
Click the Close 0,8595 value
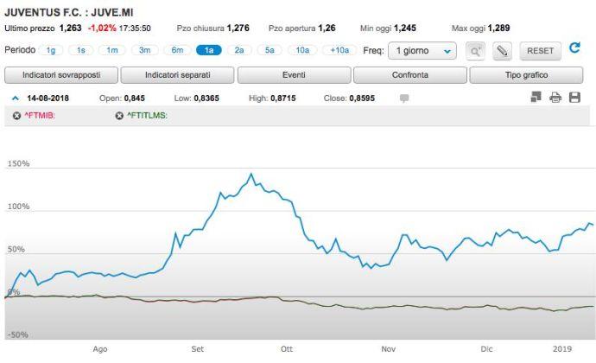[362, 99]
